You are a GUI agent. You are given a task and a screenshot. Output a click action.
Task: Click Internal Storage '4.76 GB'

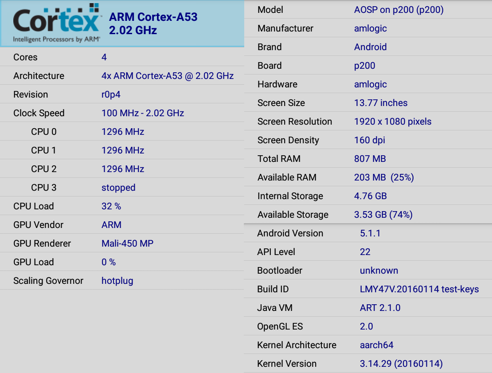tap(370, 196)
